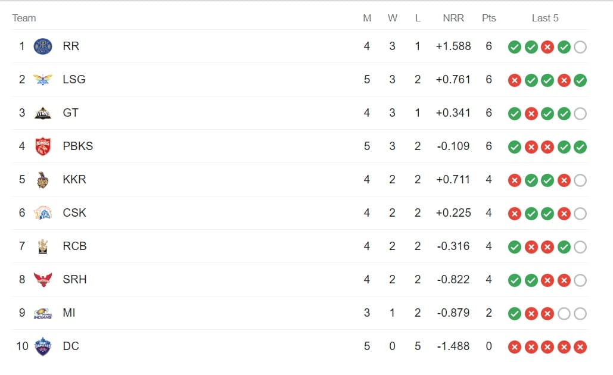This screenshot has width=613, height=375.
Task: Open the PBKS team name
Action: (x=78, y=146)
